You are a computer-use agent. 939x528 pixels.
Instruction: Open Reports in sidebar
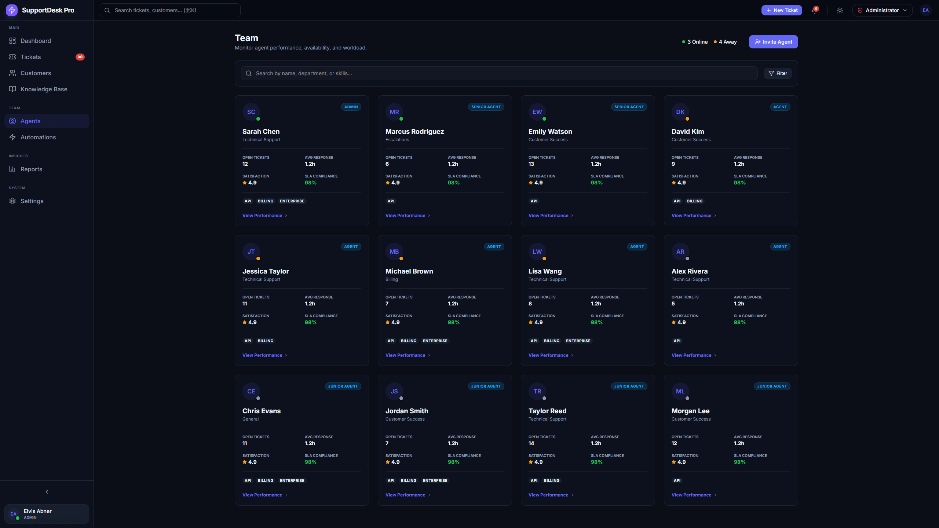coord(47,169)
